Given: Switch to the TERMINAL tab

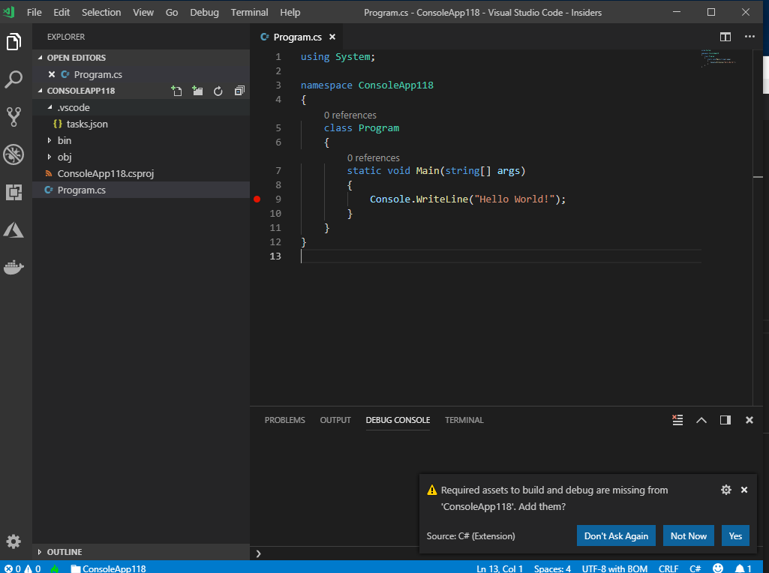Looking at the screenshot, I should point(464,420).
